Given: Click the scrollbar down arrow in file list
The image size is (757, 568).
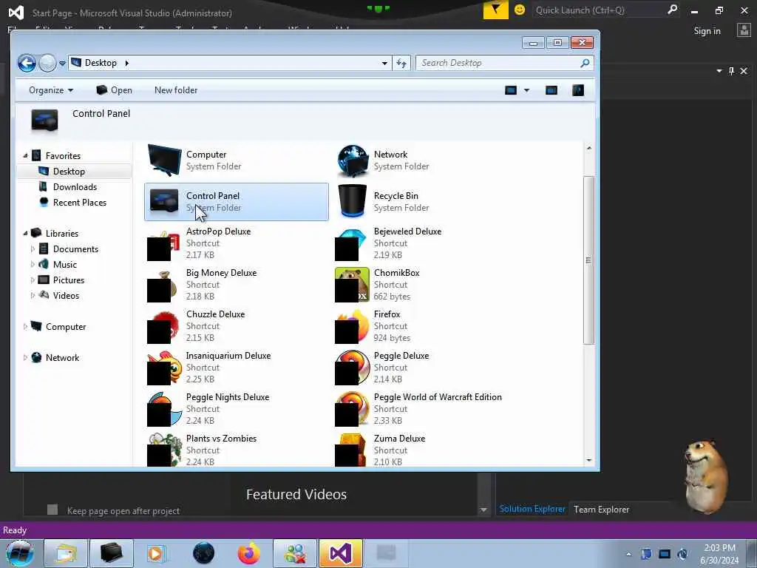Looking at the screenshot, I should pos(588,460).
